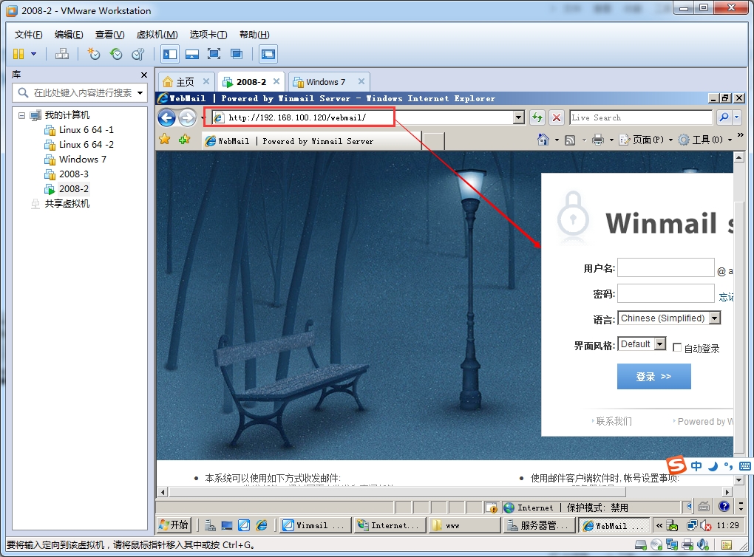
Task: Click the help question mark icon
Action: [x=724, y=506]
